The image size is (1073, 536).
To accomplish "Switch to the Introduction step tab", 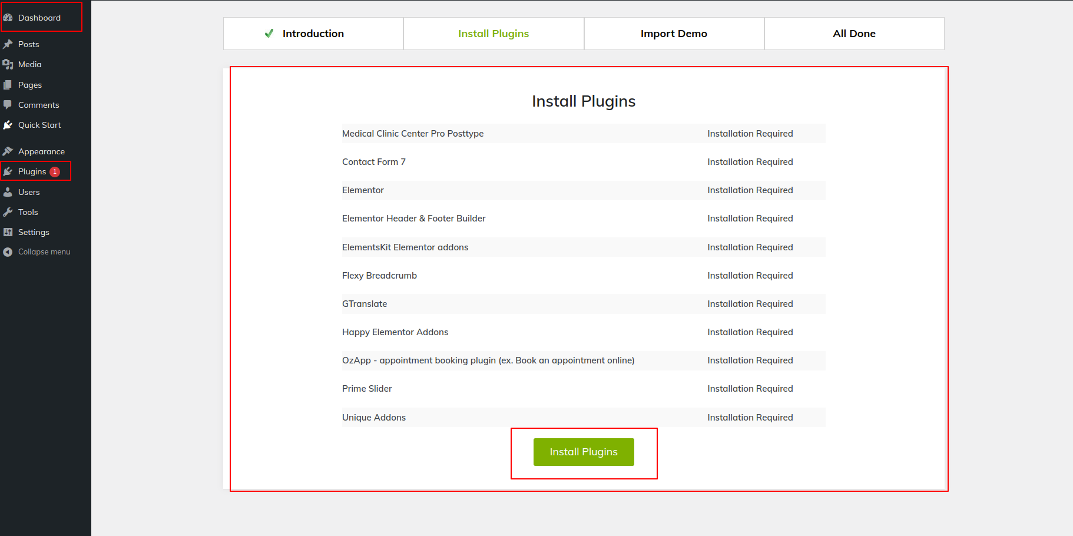I will 313,34.
